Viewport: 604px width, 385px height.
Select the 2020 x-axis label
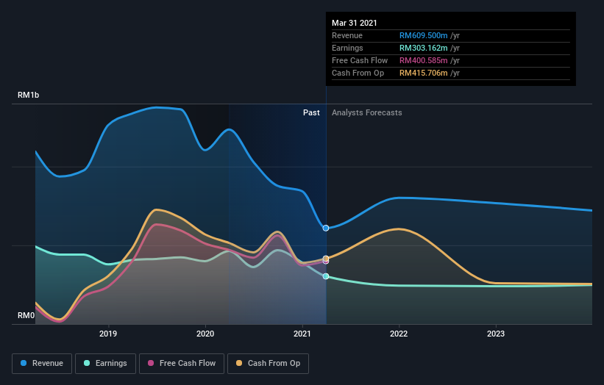pos(205,334)
